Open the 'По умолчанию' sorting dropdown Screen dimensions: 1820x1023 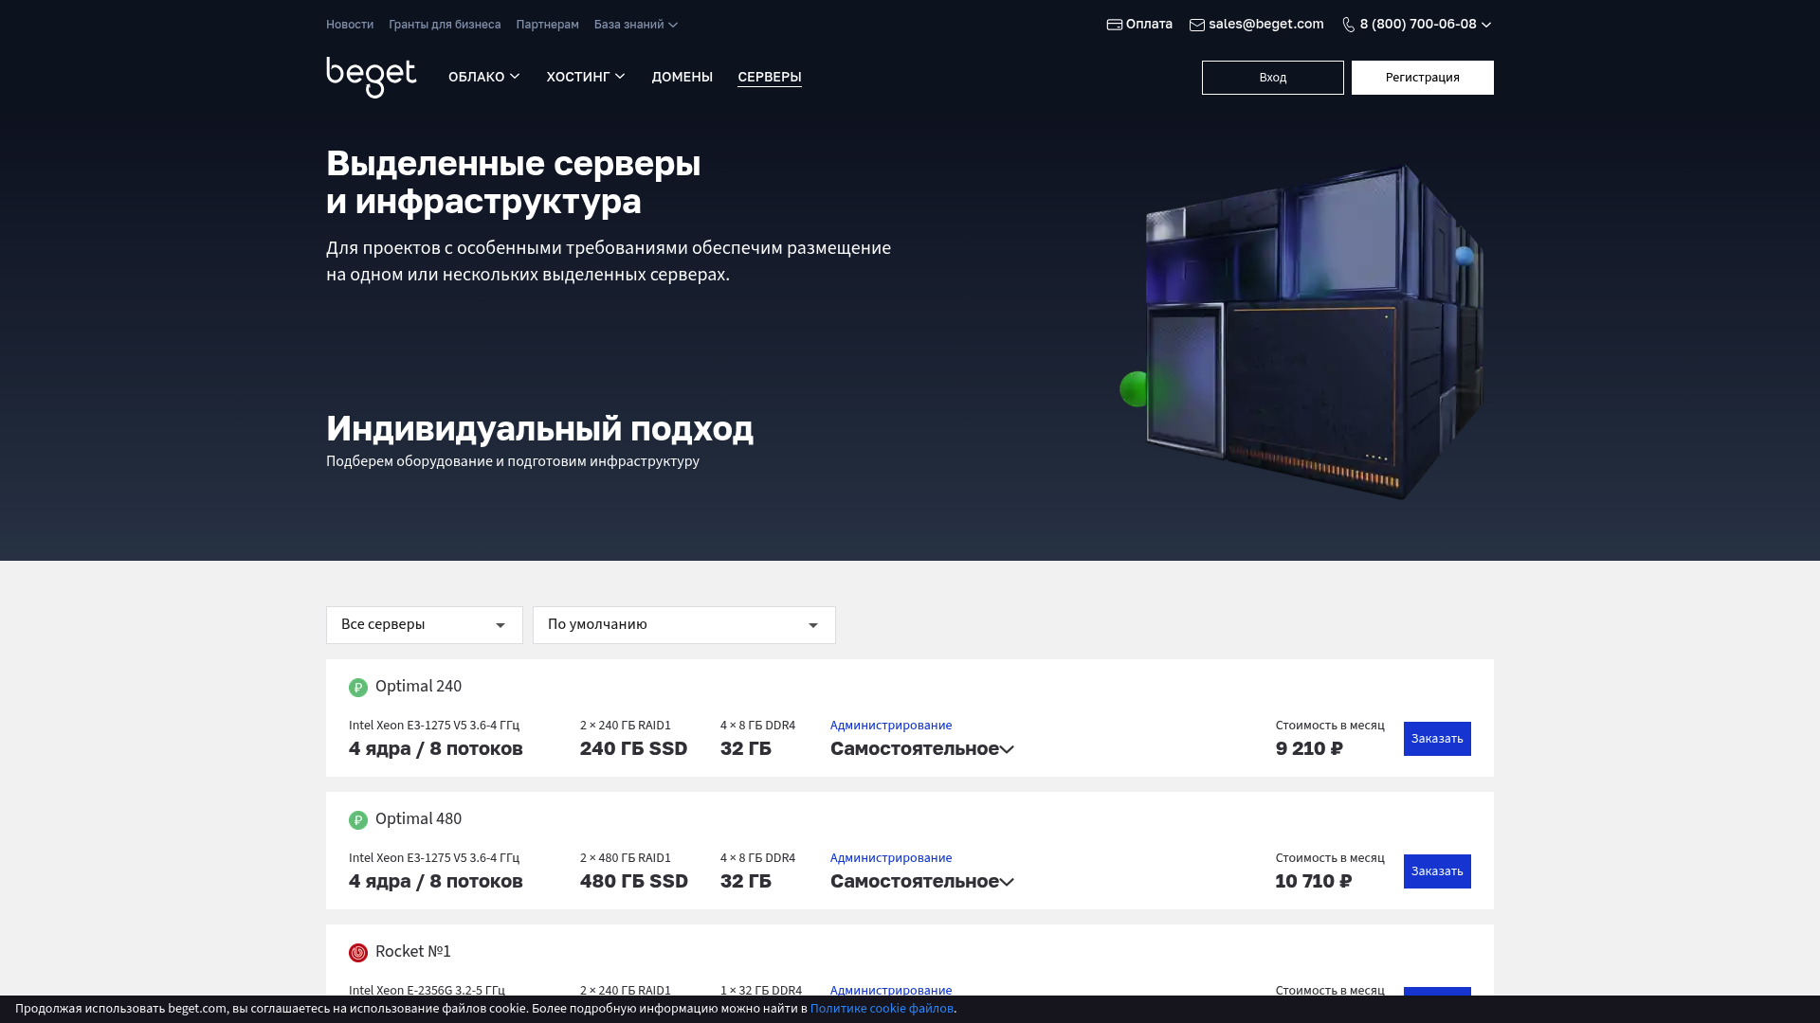(x=683, y=625)
